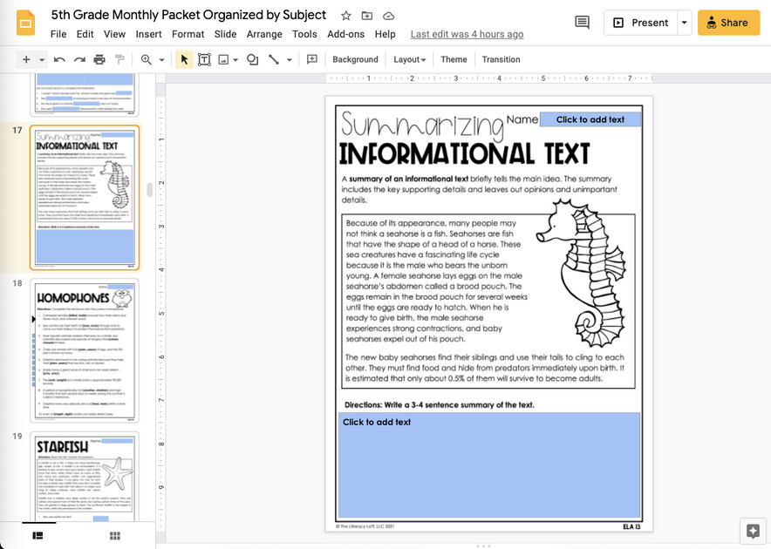Open the Format menu
Image resolution: width=771 pixels, height=549 pixels.
188,34
